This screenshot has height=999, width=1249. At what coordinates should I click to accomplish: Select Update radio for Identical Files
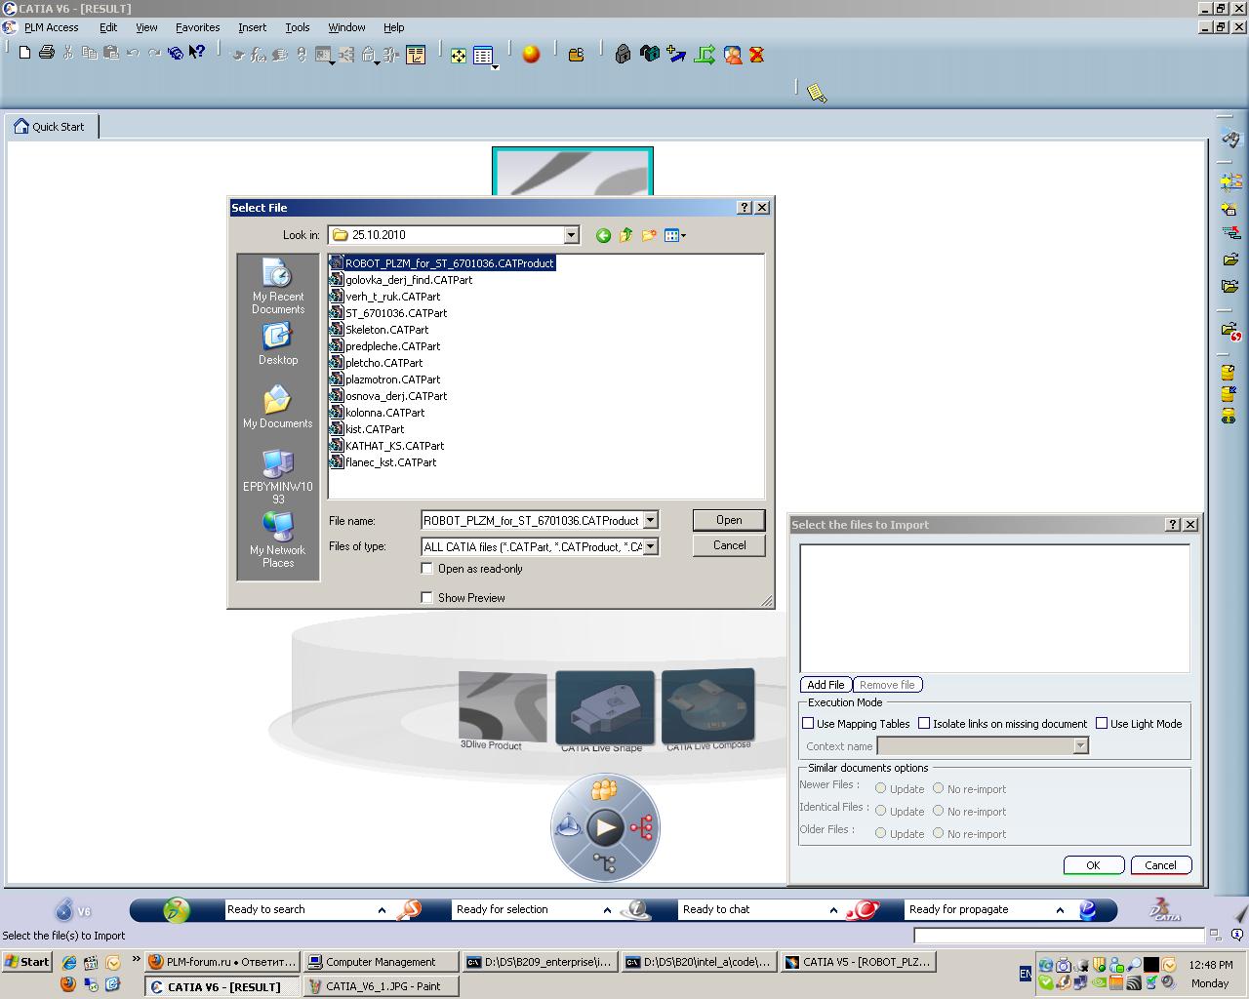click(881, 812)
